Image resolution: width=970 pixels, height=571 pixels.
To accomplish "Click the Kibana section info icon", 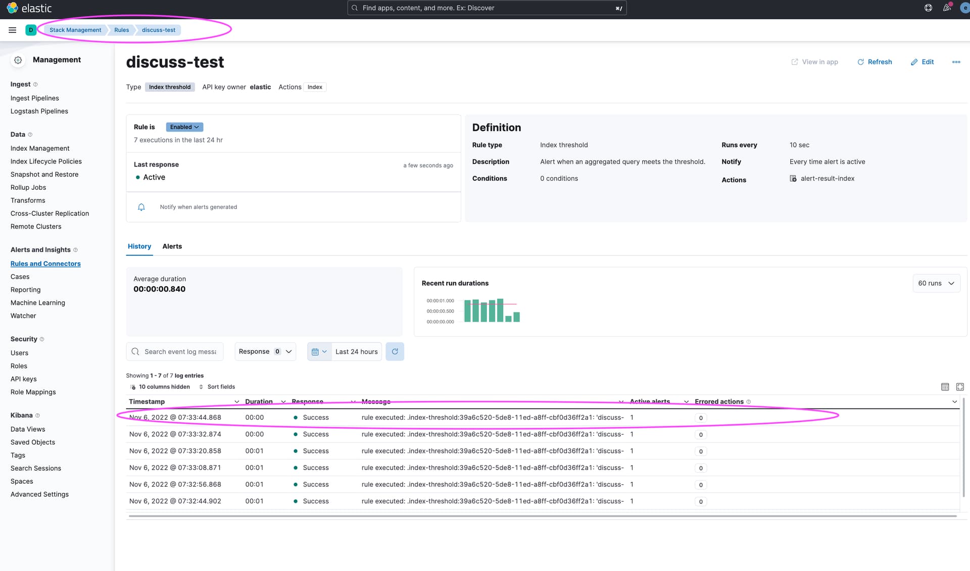I will pos(37,416).
